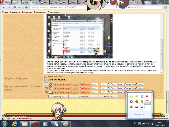Click the Windows Start button
Viewport: 169px width, 127px height.
click(4, 124)
